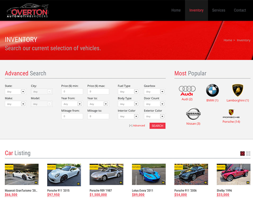This screenshot has height=198, width=253.
Task: Open the black Porsche 911 '2006 thumbnail
Action: click(191, 174)
